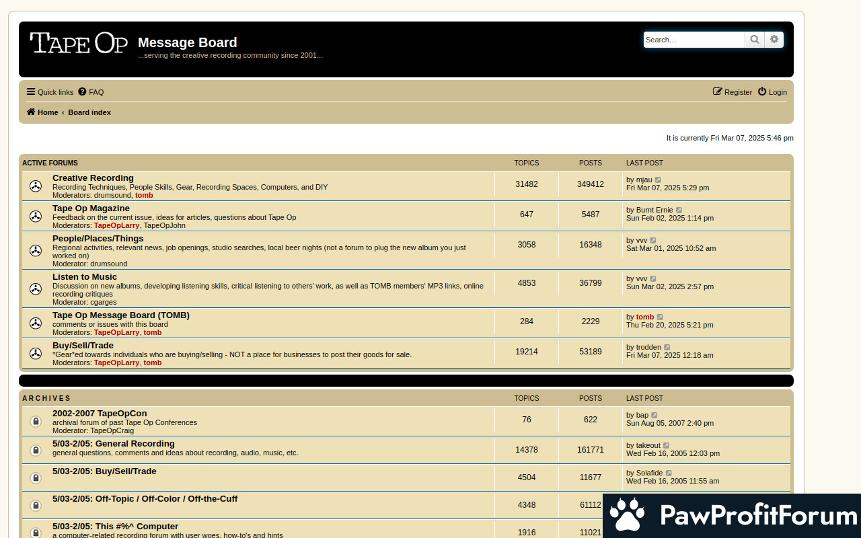Click the Listen to Music forum icon
The width and height of the screenshot is (861, 538).
pos(36,289)
